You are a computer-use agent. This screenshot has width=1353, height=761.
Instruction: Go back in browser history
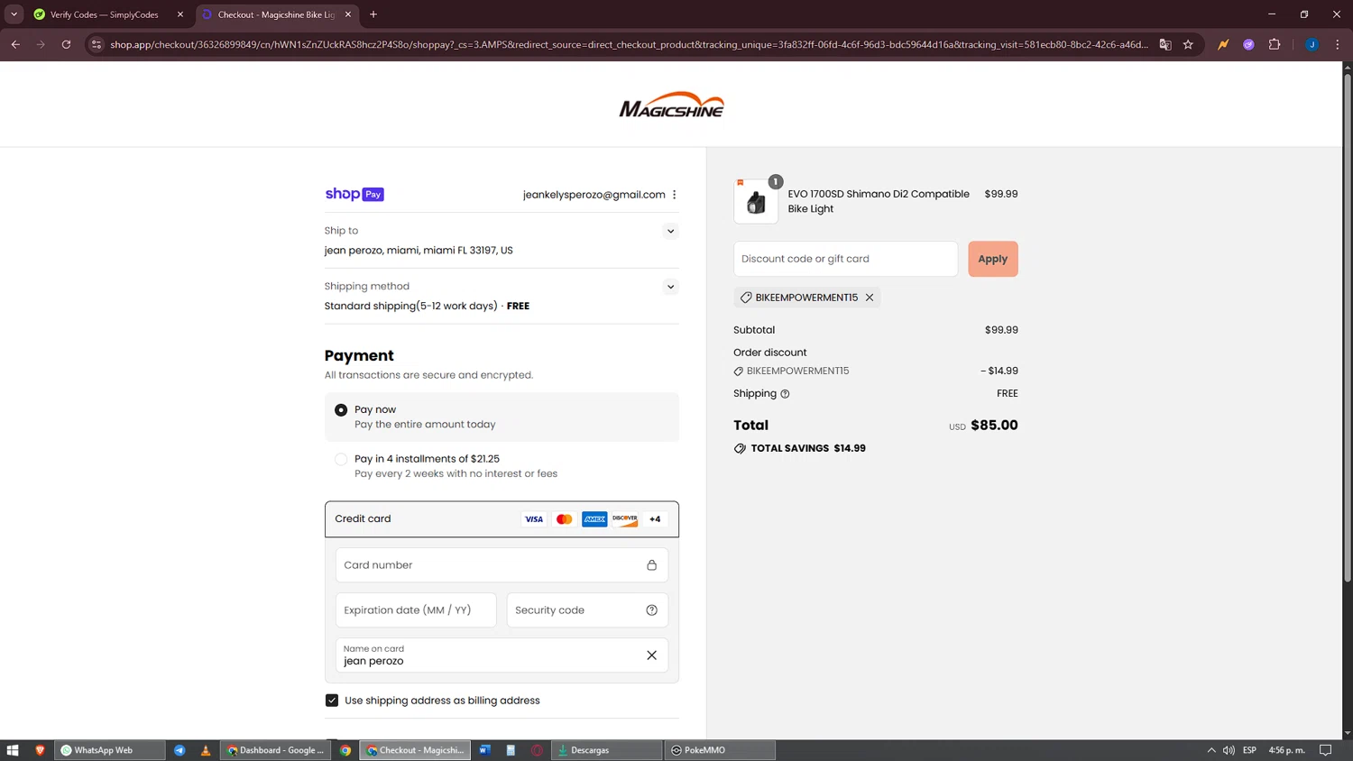(x=15, y=44)
